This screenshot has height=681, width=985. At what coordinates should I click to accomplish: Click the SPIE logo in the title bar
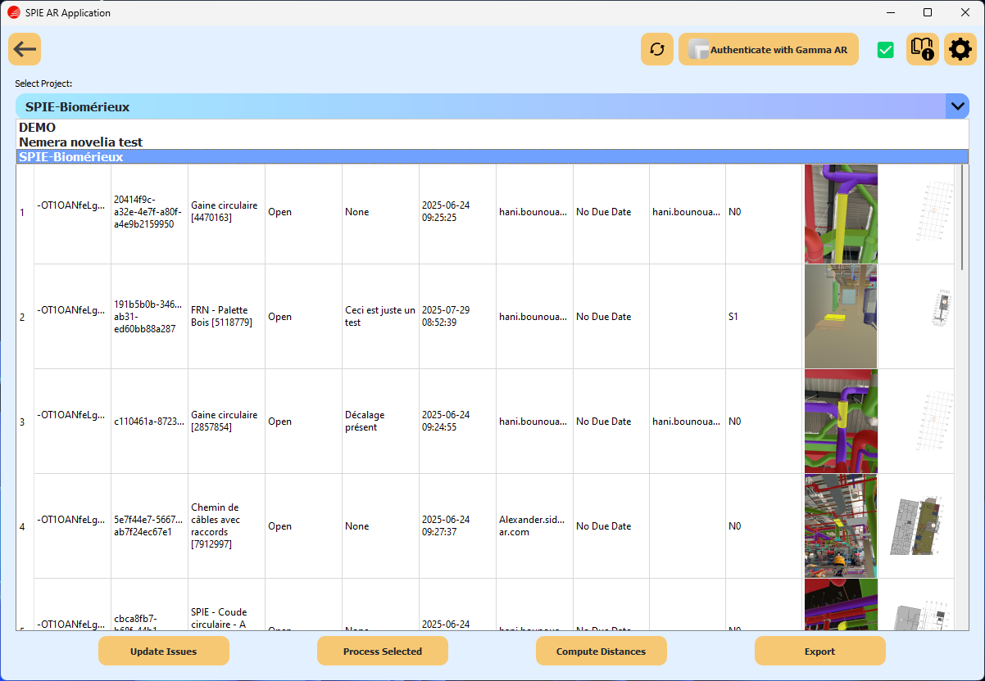tap(12, 12)
